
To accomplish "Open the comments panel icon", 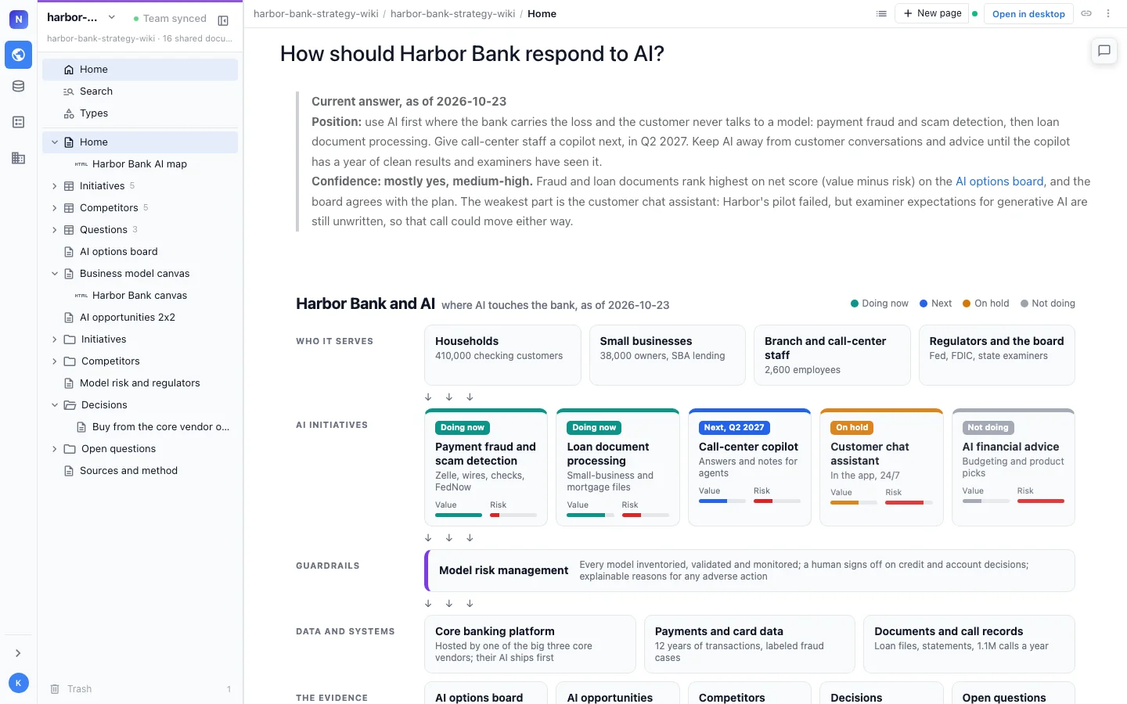I will click(1104, 51).
